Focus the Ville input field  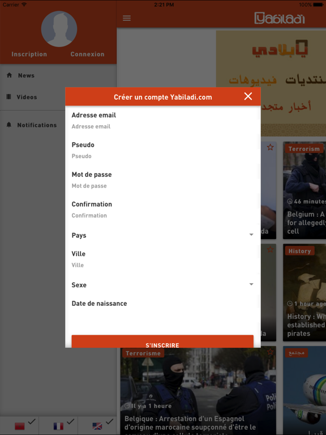[162, 265]
